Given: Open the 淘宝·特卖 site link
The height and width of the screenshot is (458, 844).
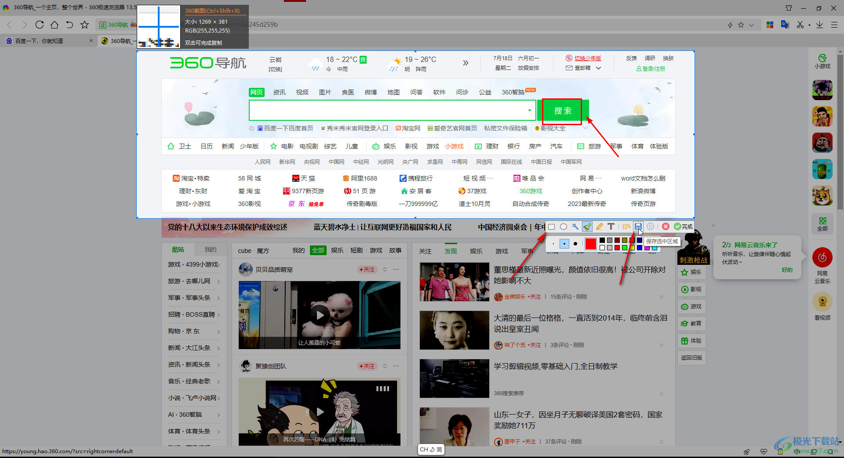Looking at the screenshot, I should 191,178.
